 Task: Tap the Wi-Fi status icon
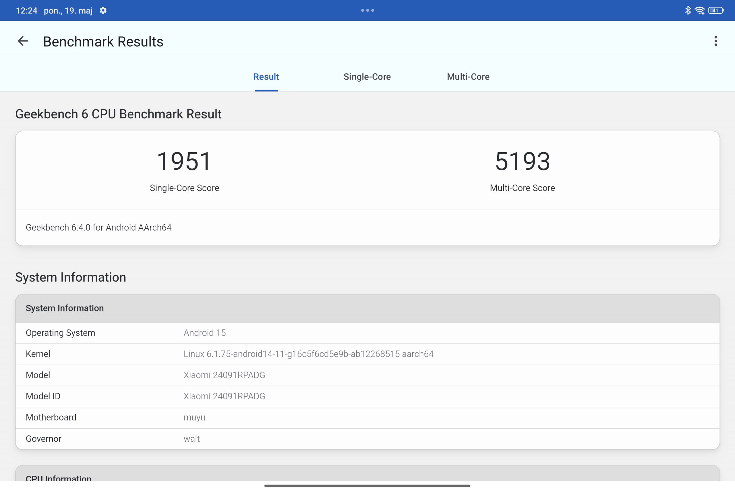point(700,10)
